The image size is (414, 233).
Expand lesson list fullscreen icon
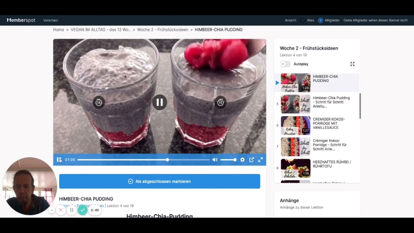click(x=352, y=64)
